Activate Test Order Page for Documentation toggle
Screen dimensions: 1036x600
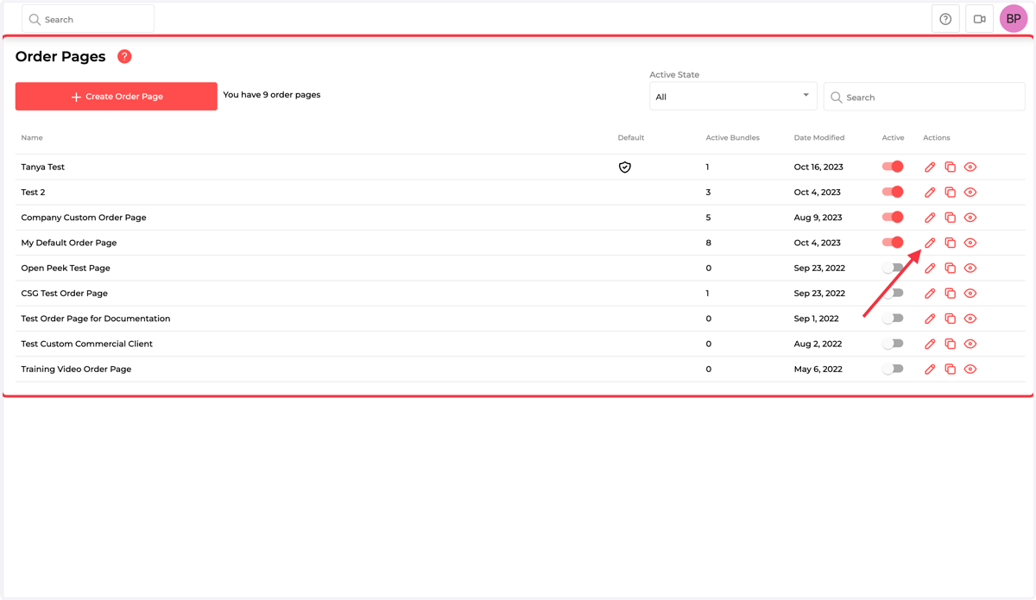click(x=893, y=318)
